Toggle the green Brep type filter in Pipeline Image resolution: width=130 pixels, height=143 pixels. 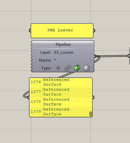77,68
